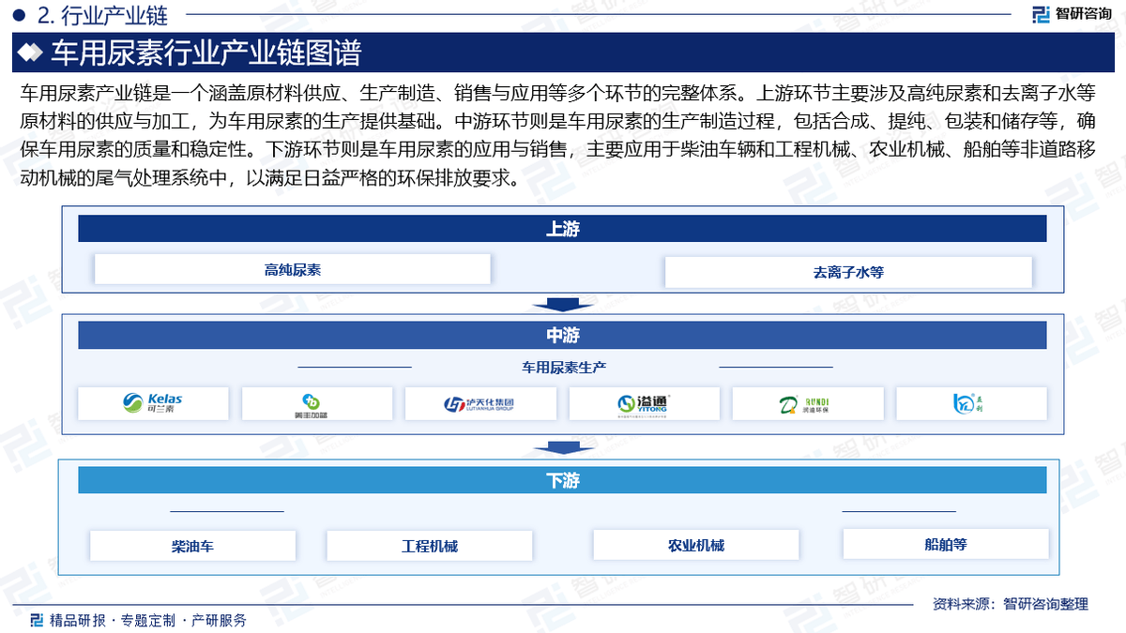1126x633 pixels.
Task: Click the 智研咨询 logo at top right
Action: point(1071,14)
